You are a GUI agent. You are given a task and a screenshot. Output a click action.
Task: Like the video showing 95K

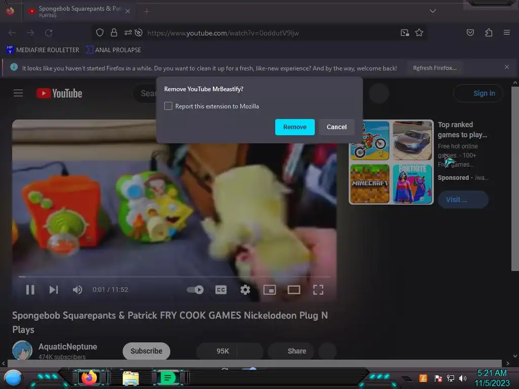(x=217, y=351)
